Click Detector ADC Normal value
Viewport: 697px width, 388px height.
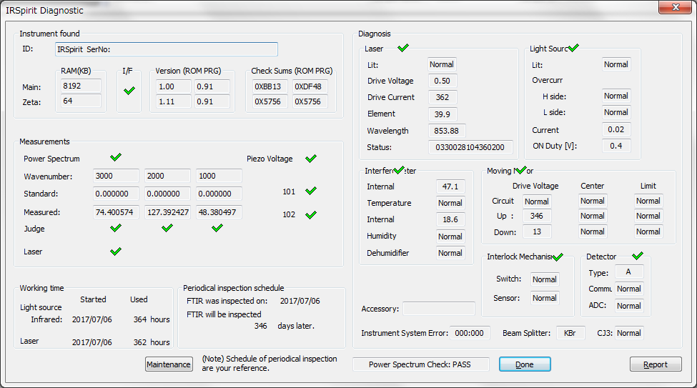point(629,306)
